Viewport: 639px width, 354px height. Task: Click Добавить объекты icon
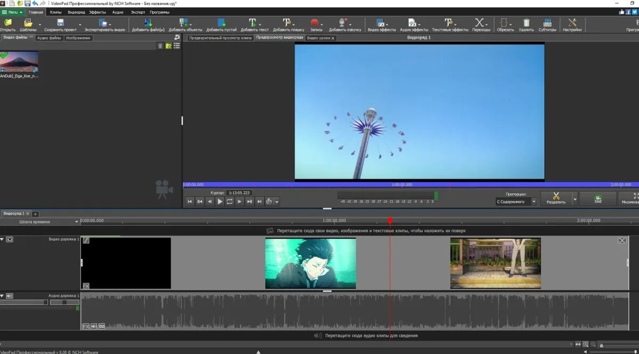coord(184,23)
